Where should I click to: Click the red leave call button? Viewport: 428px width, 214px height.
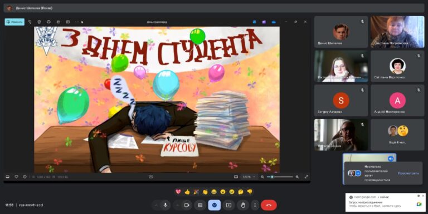[269, 205]
